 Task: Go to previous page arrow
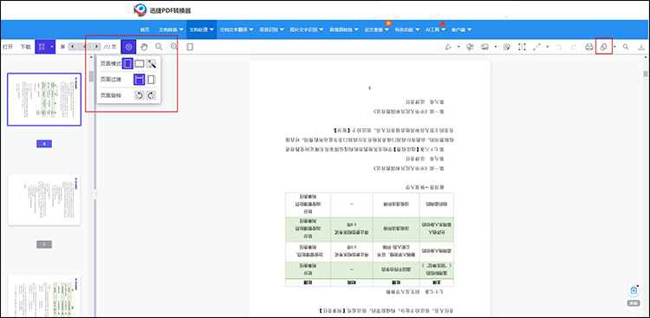click(x=72, y=47)
